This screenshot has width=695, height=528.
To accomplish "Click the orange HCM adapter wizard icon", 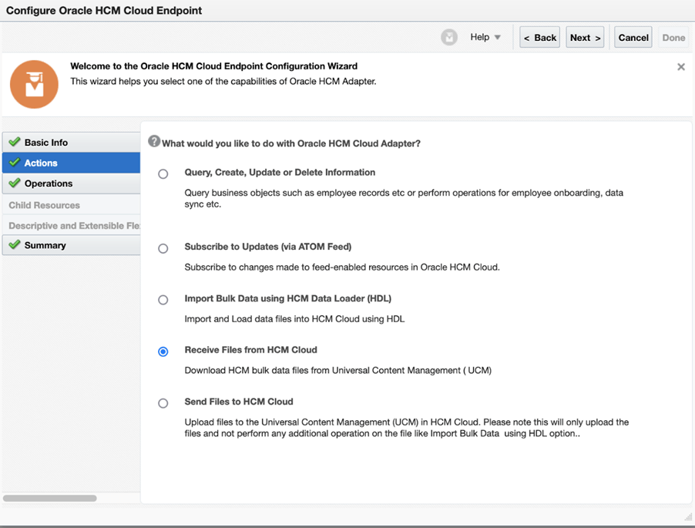I will click(34, 84).
